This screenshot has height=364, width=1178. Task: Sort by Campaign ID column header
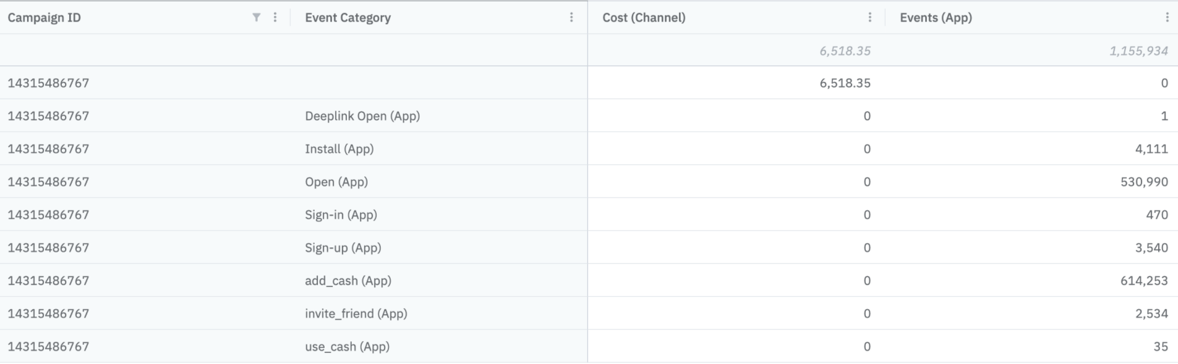pos(45,17)
